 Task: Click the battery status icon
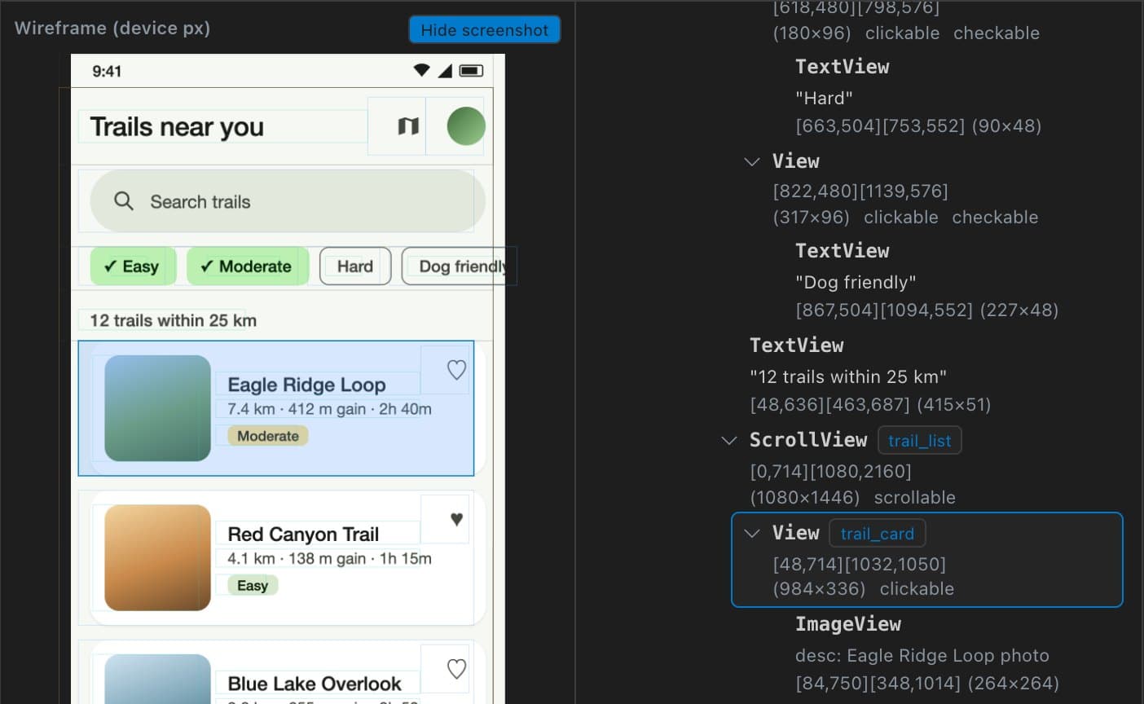[x=471, y=71]
